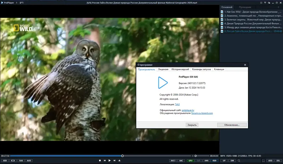Click the MP4 1920×1080 media info text
This screenshot has height=164, width=283.
click(241, 156)
